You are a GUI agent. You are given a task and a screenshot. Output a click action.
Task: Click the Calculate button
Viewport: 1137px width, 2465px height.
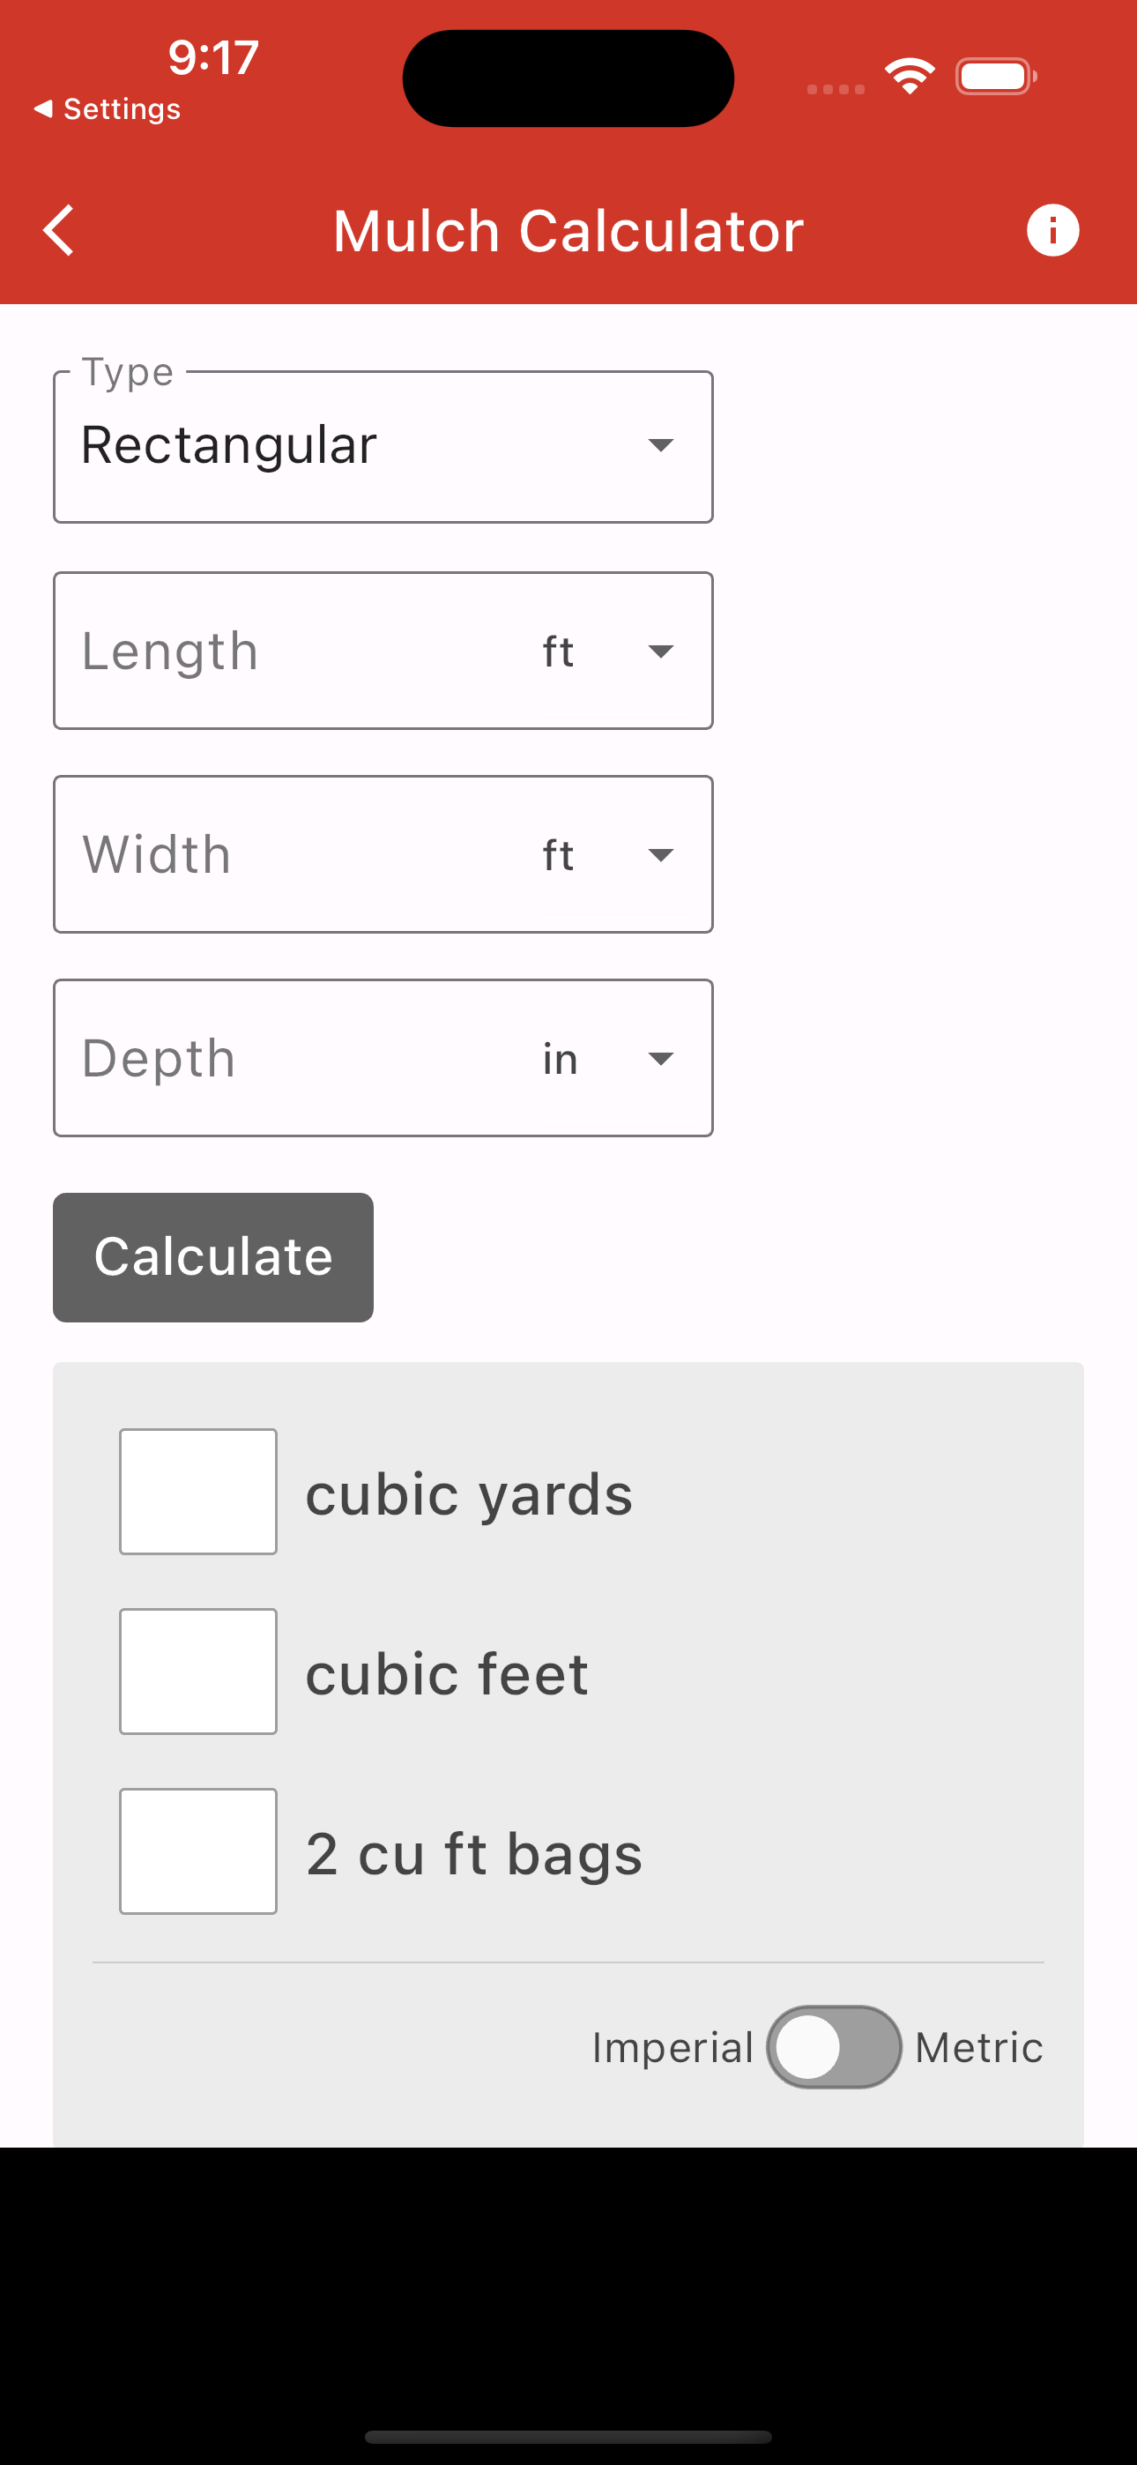pos(213,1257)
